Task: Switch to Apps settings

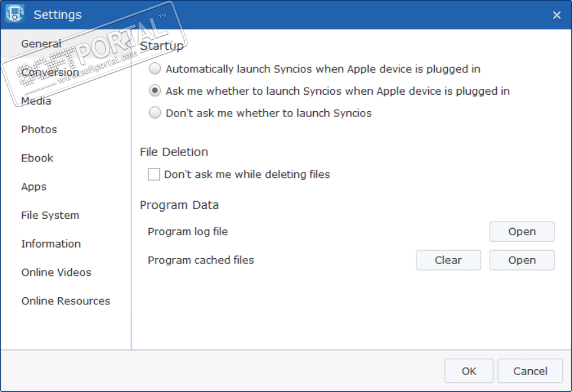Action: [x=34, y=187]
